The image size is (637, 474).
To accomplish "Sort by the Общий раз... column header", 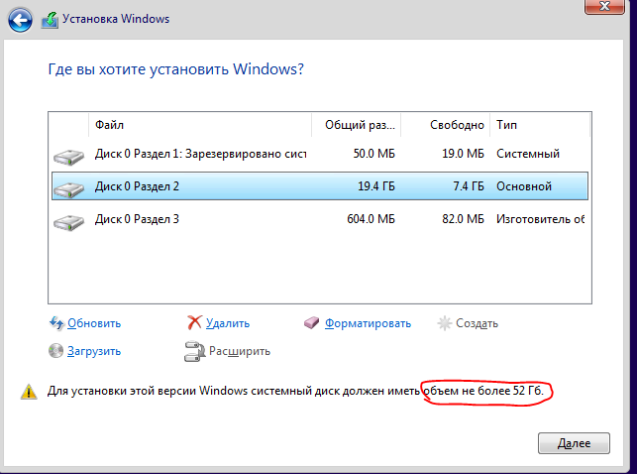I will coord(357,125).
